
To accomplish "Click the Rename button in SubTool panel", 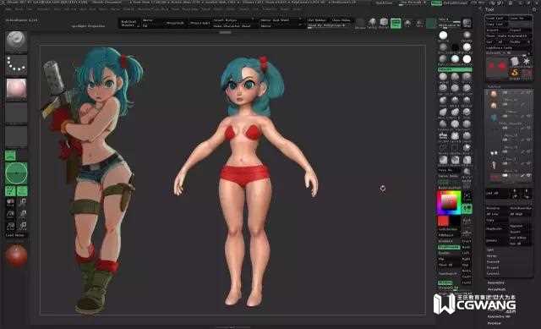I will coord(497,209).
